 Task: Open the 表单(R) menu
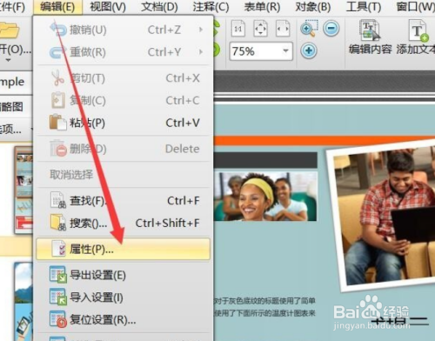[x=262, y=7]
